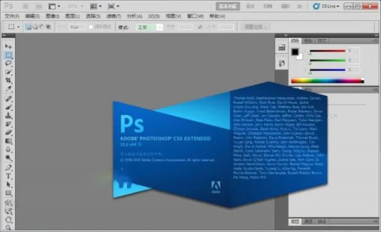The width and height of the screenshot is (381, 232).
Task: Open the Layers panel options menu
Action: pos(375,222)
